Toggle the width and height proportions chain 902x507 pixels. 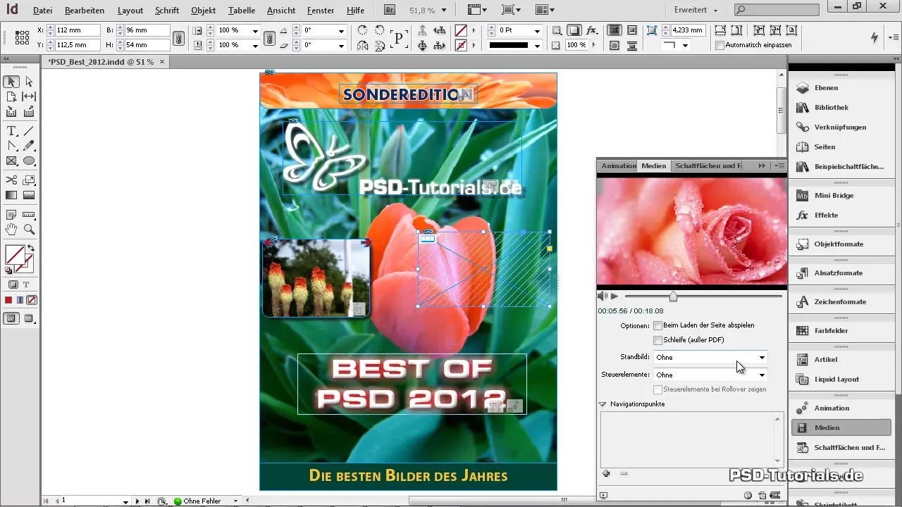(179, 38)
